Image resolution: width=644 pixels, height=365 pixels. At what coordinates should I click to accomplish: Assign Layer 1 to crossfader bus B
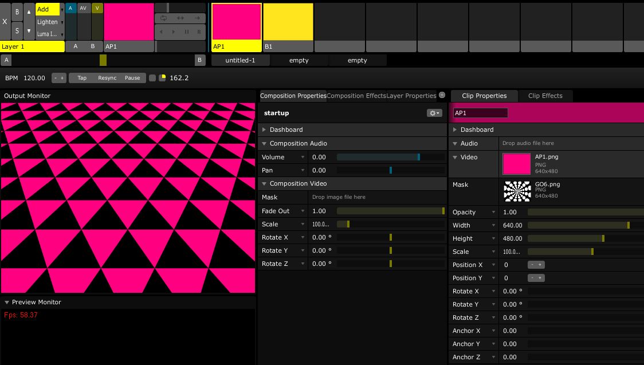point(93,46)
